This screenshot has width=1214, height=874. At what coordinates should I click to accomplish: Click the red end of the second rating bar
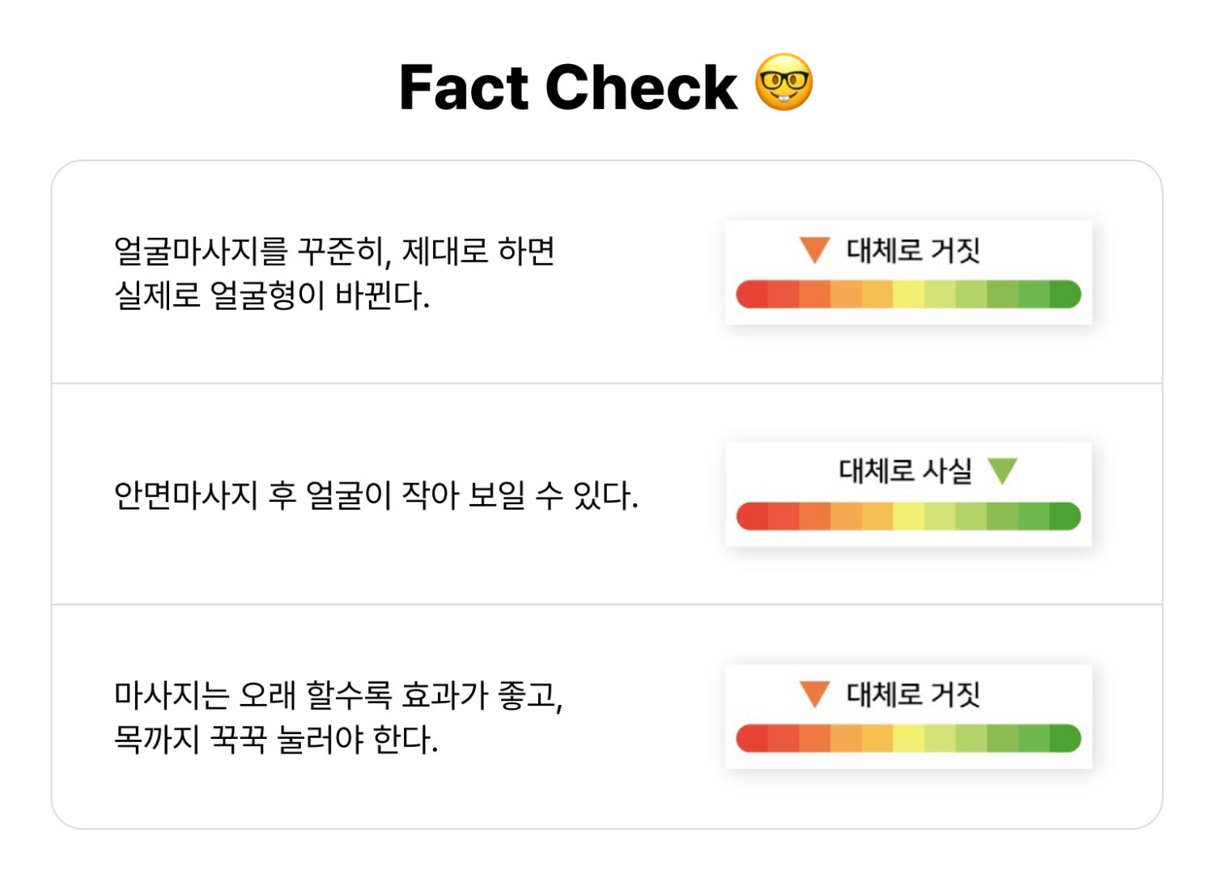[x=752, y=516]
